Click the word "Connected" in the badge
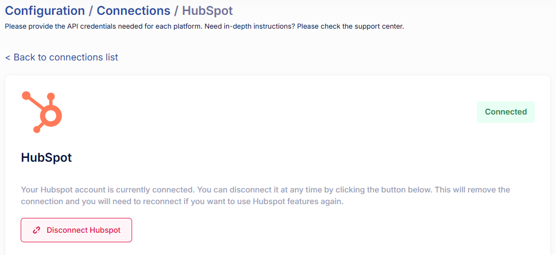Screen dimensions: 556x255 point(506,112)
